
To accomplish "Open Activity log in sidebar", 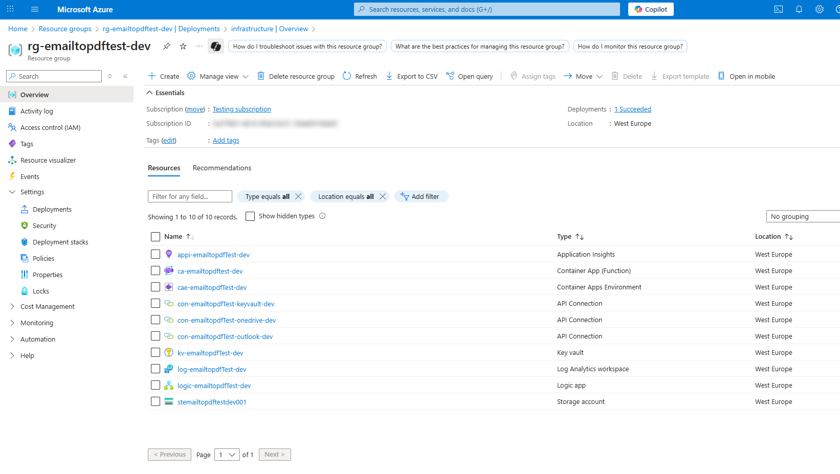I will pyautogui.click(x=36, y=111).
